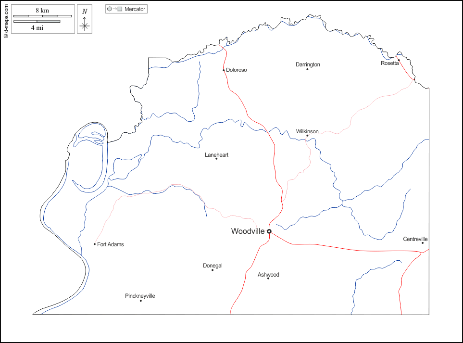463x343 pixels.
Task: Click the Ashwood dot marker
Action: point(268,279)
